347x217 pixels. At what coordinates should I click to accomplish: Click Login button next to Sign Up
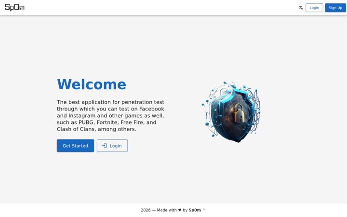pos(314,8)
